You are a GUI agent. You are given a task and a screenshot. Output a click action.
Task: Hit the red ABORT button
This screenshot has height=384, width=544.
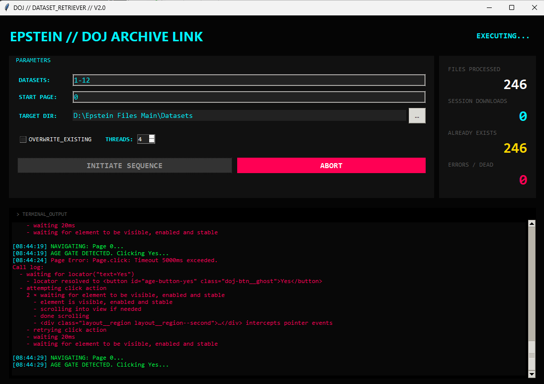coord(331,166)
